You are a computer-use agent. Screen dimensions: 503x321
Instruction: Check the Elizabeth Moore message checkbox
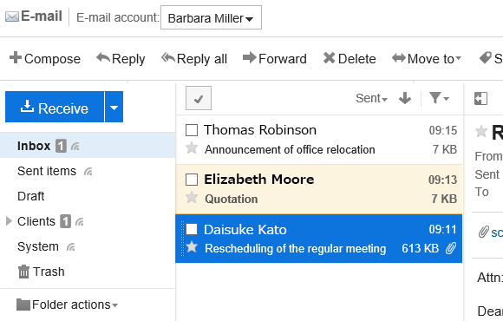pyautogui.click(x=192, y=180)
